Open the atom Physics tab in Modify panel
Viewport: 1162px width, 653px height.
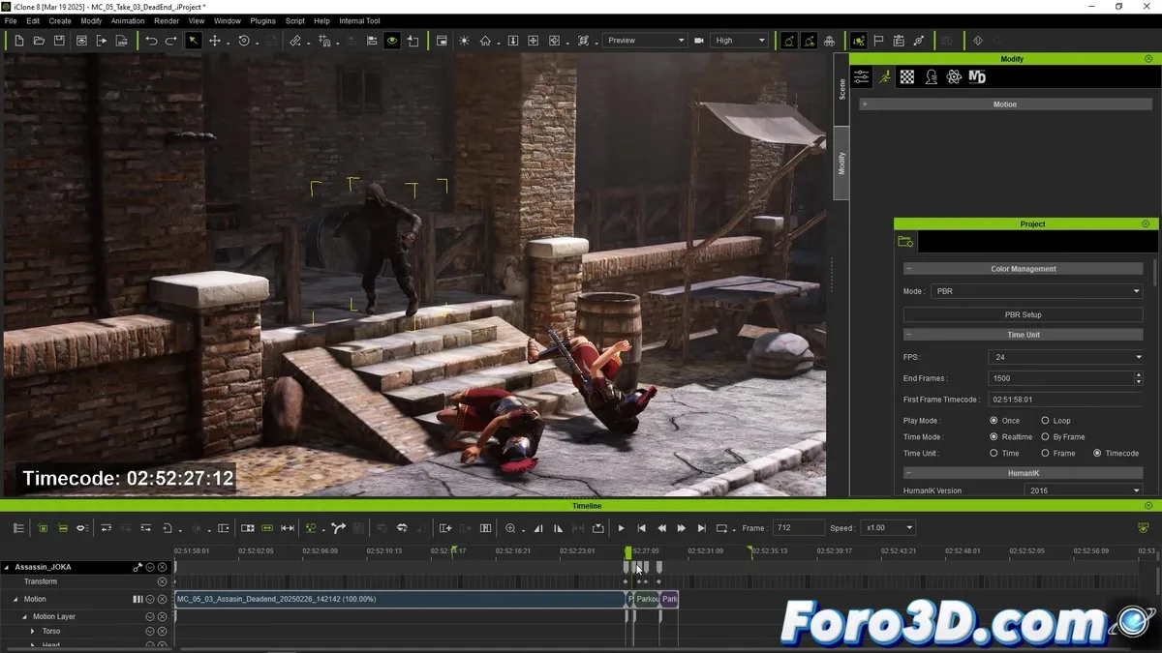click(954, 77)
